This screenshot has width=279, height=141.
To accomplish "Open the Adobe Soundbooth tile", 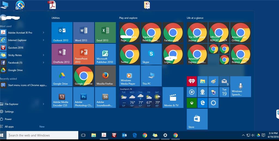I will (105, 97).
